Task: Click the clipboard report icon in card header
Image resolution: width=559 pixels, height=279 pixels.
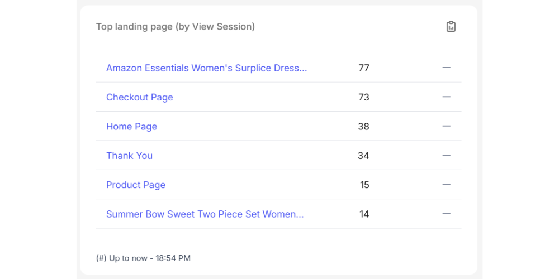Action: tap(451, 27)
